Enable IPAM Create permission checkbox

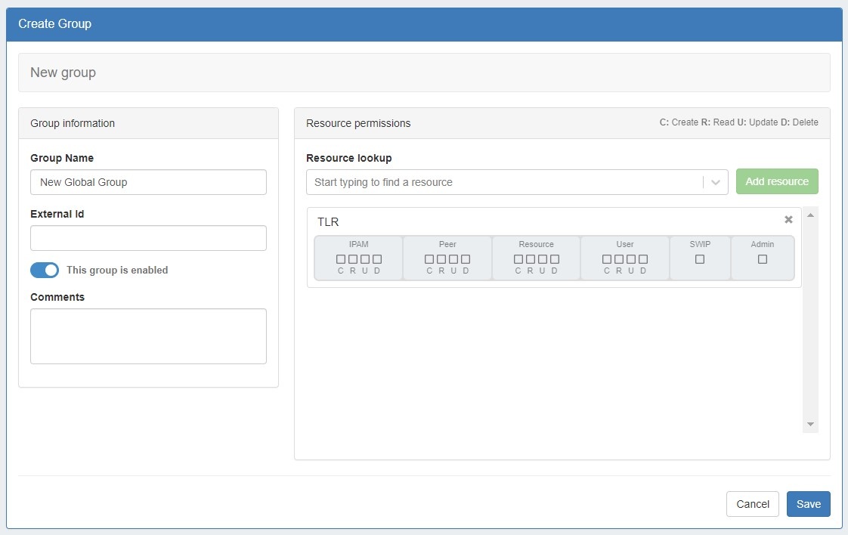(341, 259)
